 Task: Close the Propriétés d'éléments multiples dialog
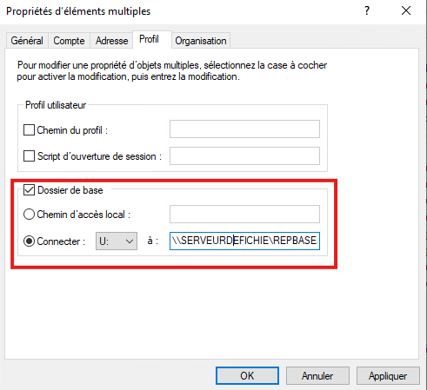(406, 11)
